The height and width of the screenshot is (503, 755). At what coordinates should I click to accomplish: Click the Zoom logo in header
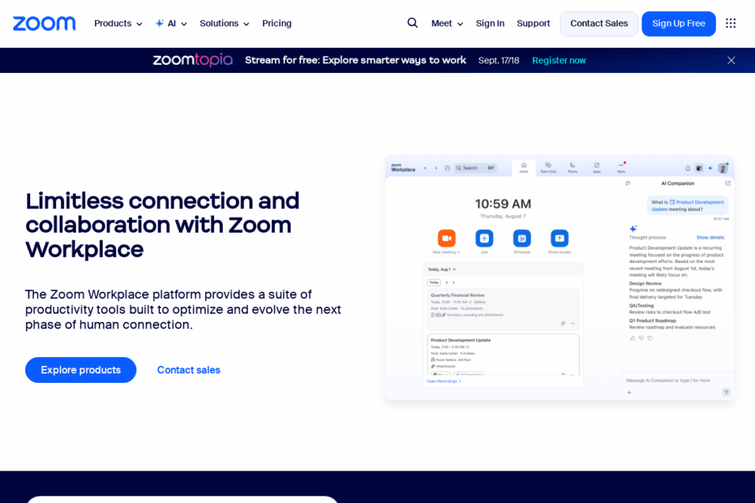click(44, 24)
